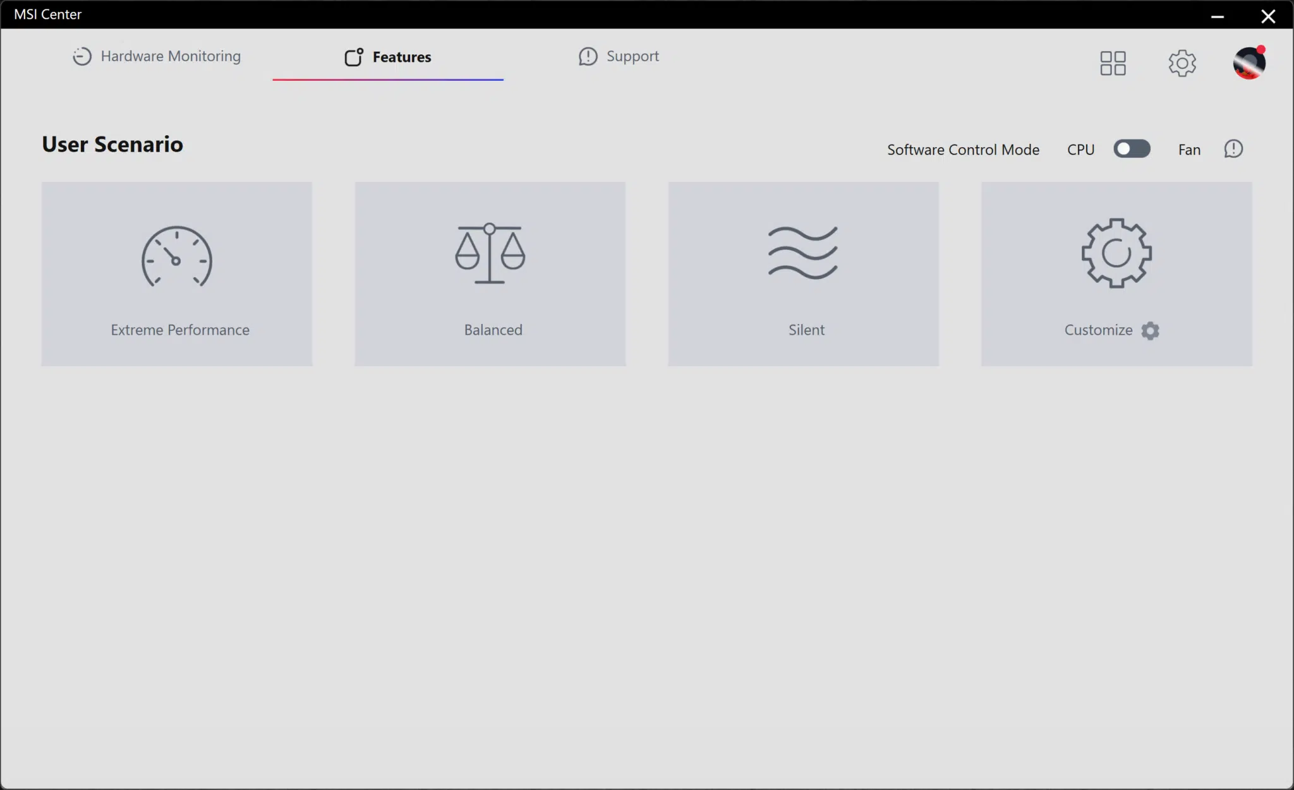This screenshot has height=790, width=1294.
Task: Select the Balanced scenario card
Action: pos(490,274)
